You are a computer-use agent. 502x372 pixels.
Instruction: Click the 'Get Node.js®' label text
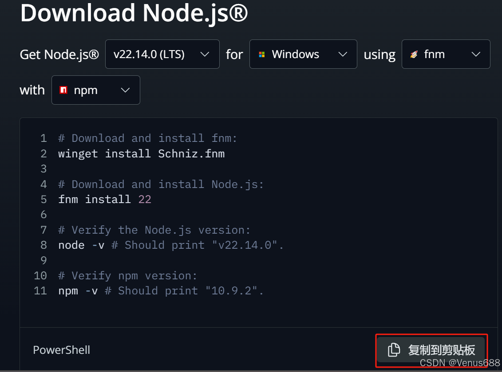tap(59, 55)
